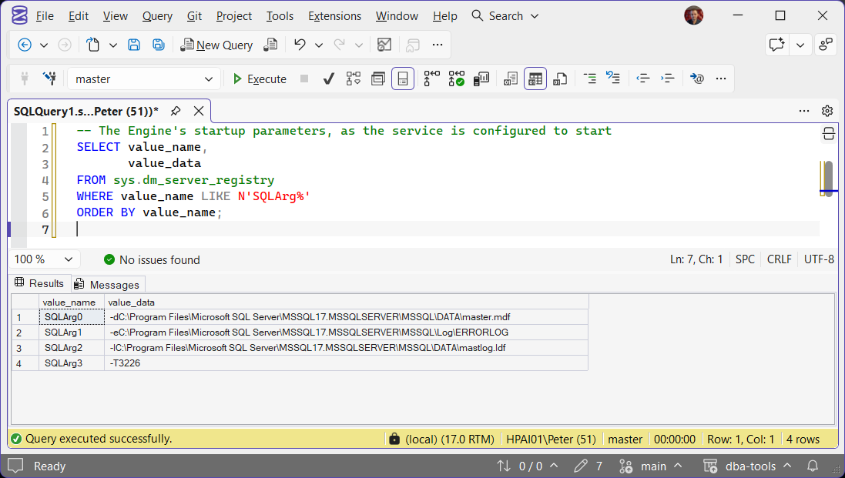Open the Tools menu

tap(280, 16)
